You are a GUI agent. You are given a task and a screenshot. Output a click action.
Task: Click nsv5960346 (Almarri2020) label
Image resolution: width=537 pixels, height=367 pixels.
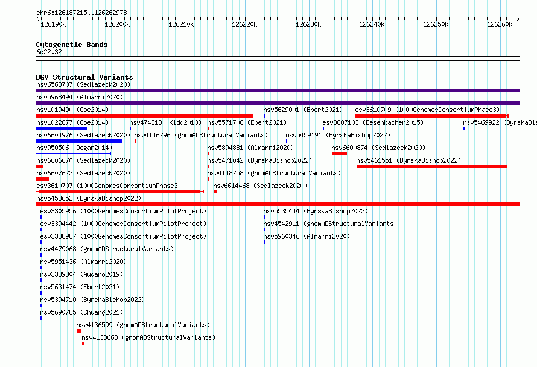point(307,236)
